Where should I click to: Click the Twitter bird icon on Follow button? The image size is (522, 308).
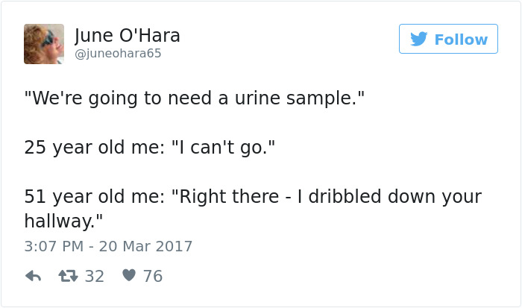tap(419, 40)
